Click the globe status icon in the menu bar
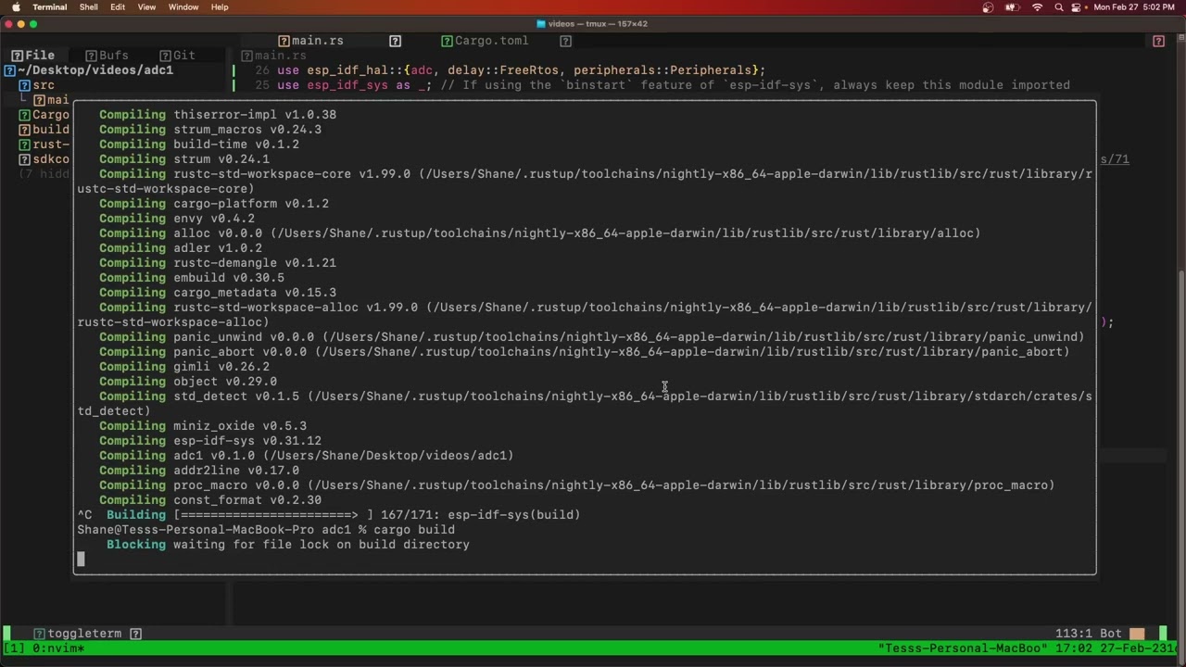1186x667 pixels. point(988,6)
